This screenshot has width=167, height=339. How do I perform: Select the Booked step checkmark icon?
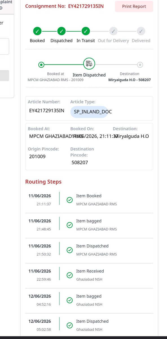click(x=37, y=31)
